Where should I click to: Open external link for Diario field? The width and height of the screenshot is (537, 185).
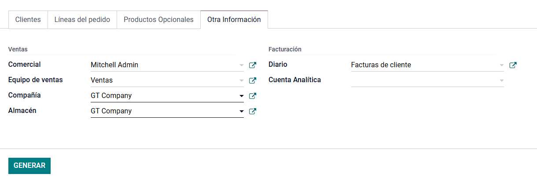[513, 65]
